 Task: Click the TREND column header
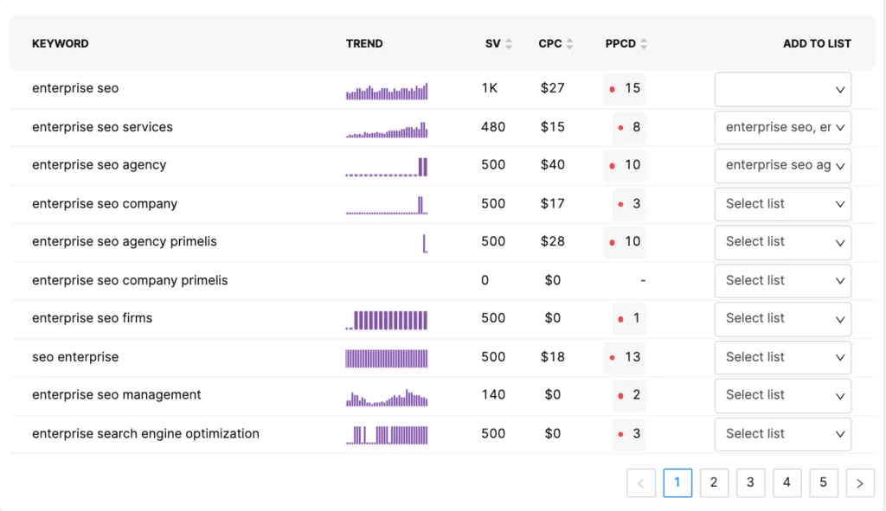[x=364, y=42]
